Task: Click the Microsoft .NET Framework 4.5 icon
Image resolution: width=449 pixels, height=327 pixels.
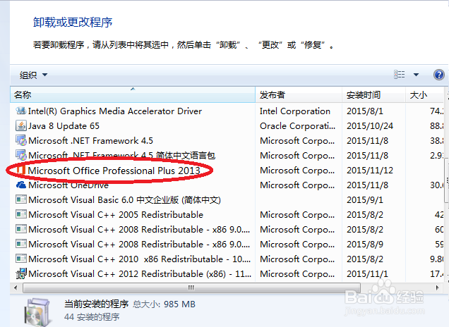Action: tap(21, 140)
